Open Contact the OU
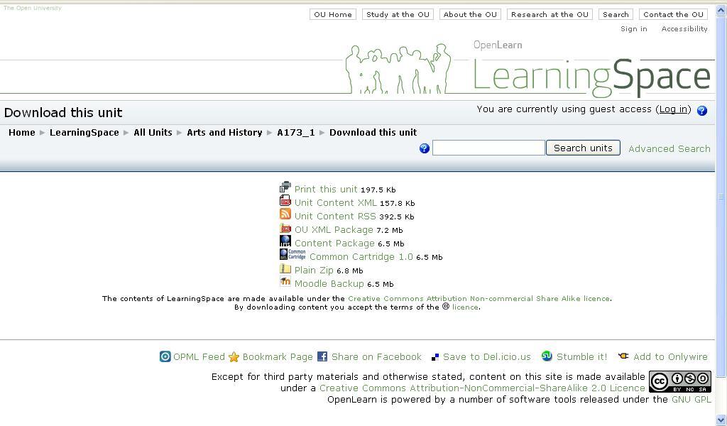This screenshot has width=727, height=426. [x=673, y=14]
